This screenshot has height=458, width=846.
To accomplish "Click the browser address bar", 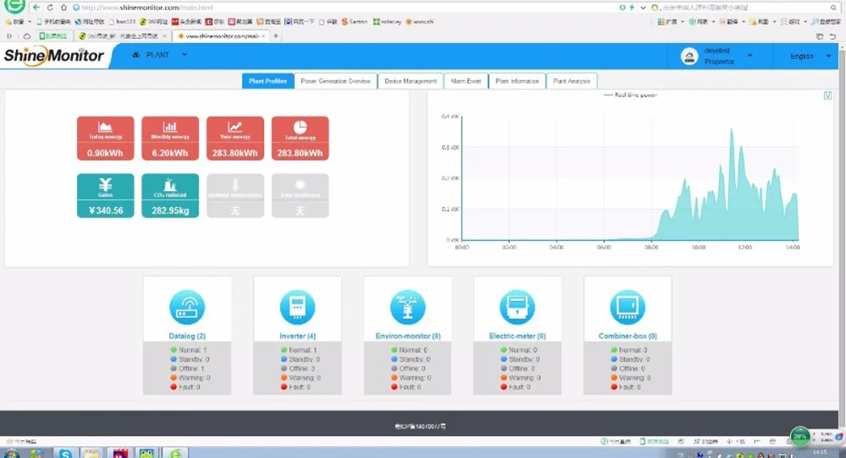I will (345, 8).
